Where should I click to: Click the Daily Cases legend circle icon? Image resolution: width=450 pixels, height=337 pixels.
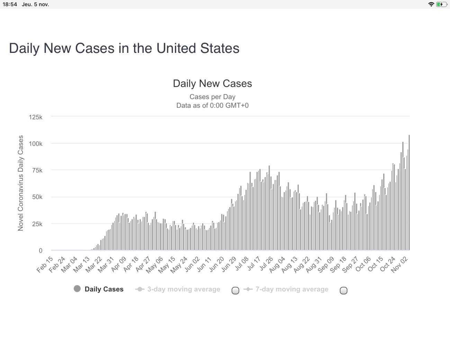pyautogui.click(x=77, y=289)
